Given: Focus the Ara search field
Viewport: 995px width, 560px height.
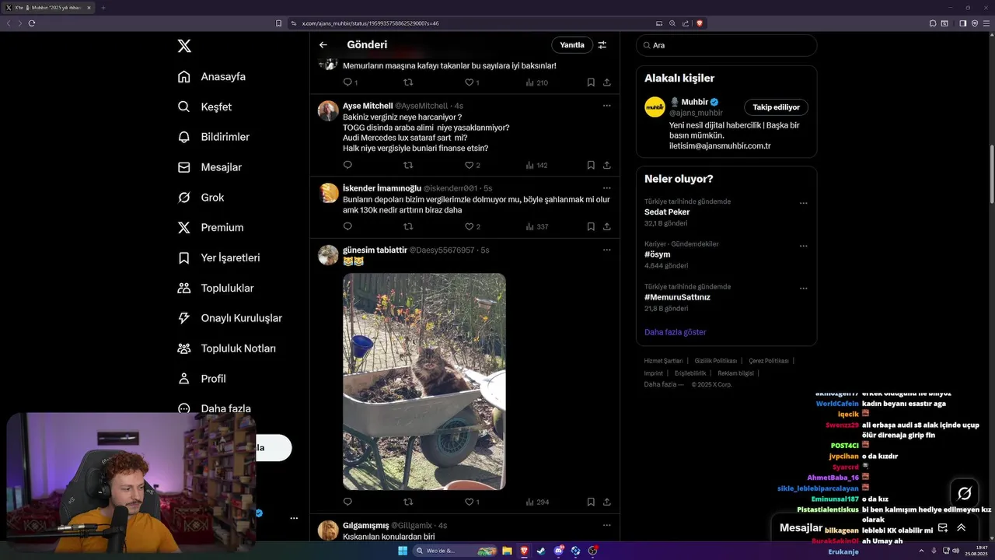Looking at the screenshot, I should 726,45.
